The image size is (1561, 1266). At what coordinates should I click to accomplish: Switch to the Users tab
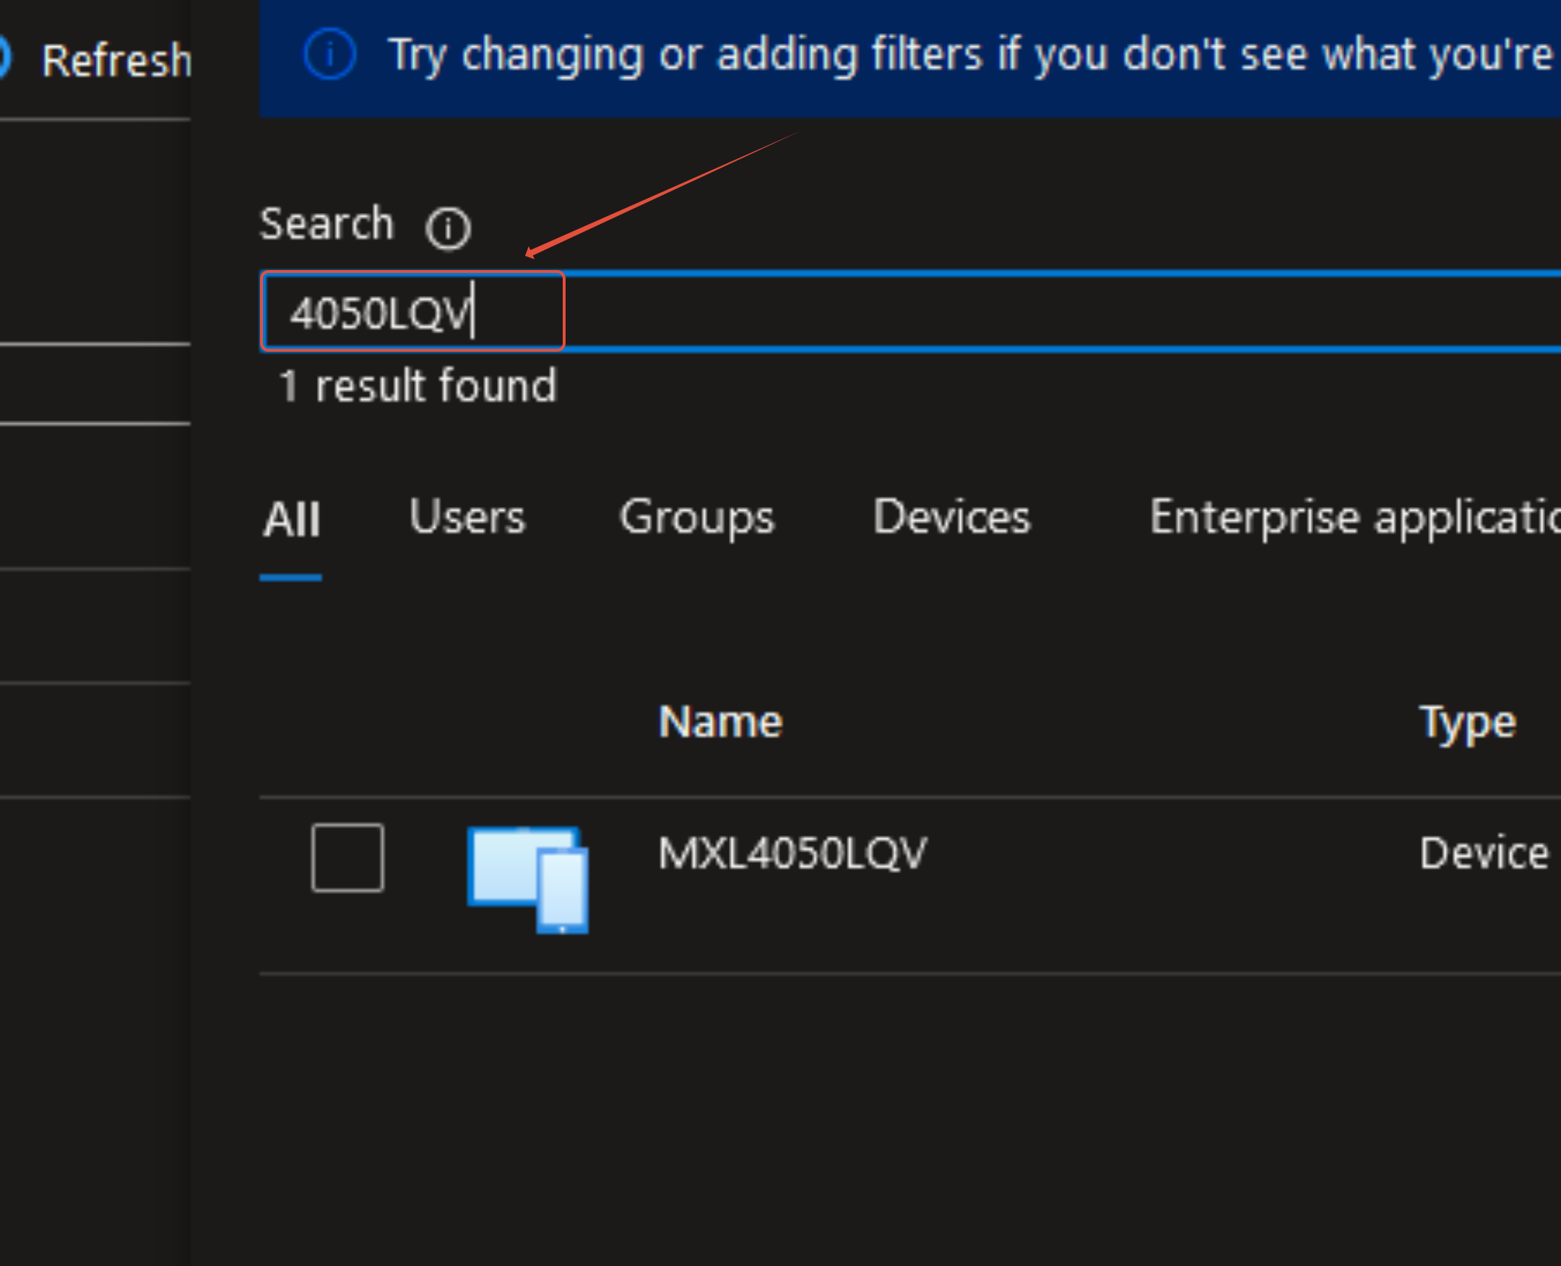point(467,517)
